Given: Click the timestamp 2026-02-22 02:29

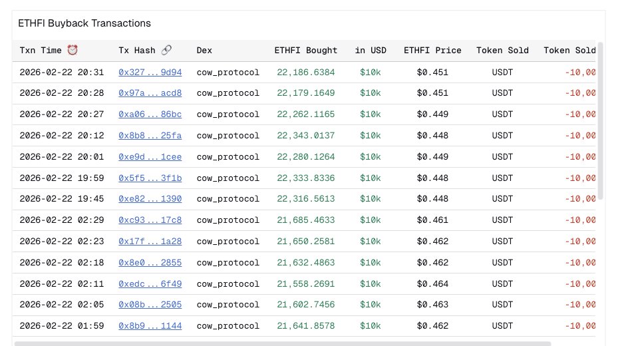Looking at the screenshot, I should 61,220.
